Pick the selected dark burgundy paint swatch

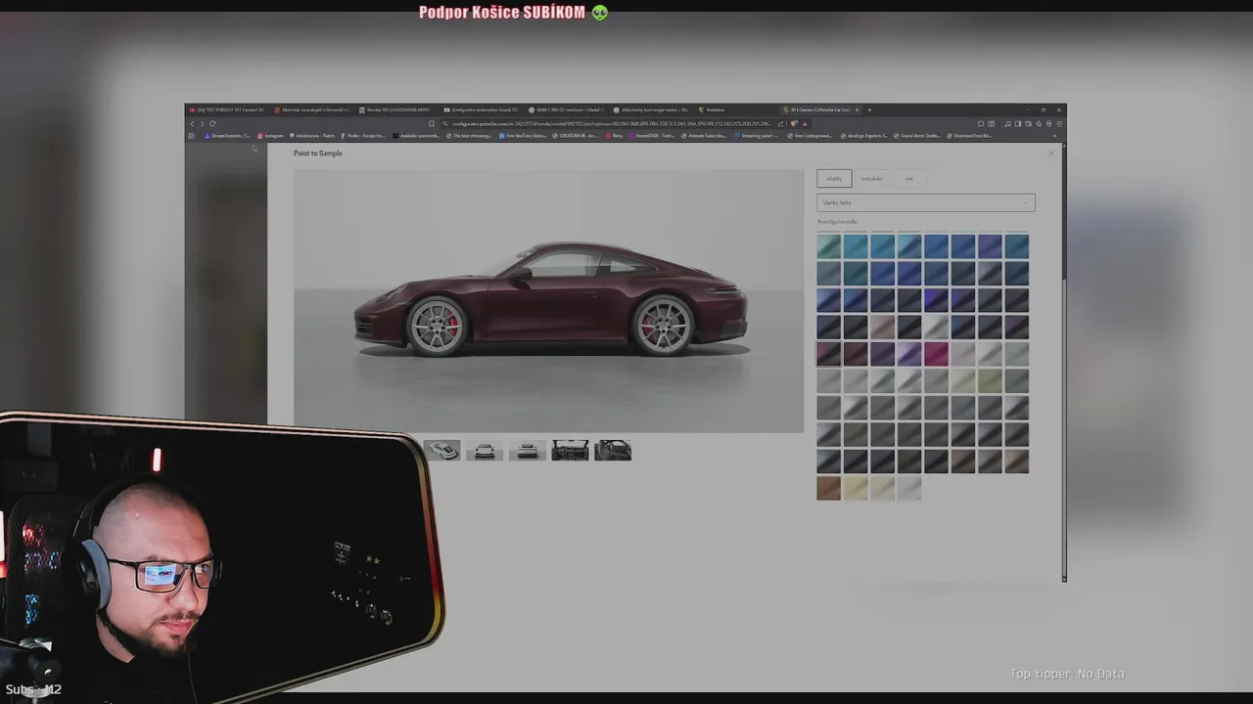tap(829, 353)
